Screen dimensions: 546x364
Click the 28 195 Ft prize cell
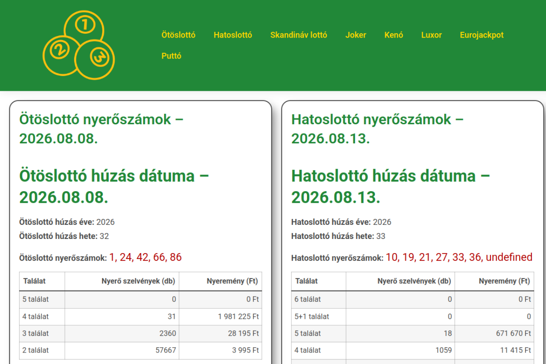point(221,333)
